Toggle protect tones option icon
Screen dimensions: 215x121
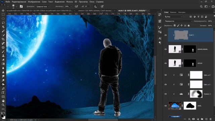coord(95,6)
